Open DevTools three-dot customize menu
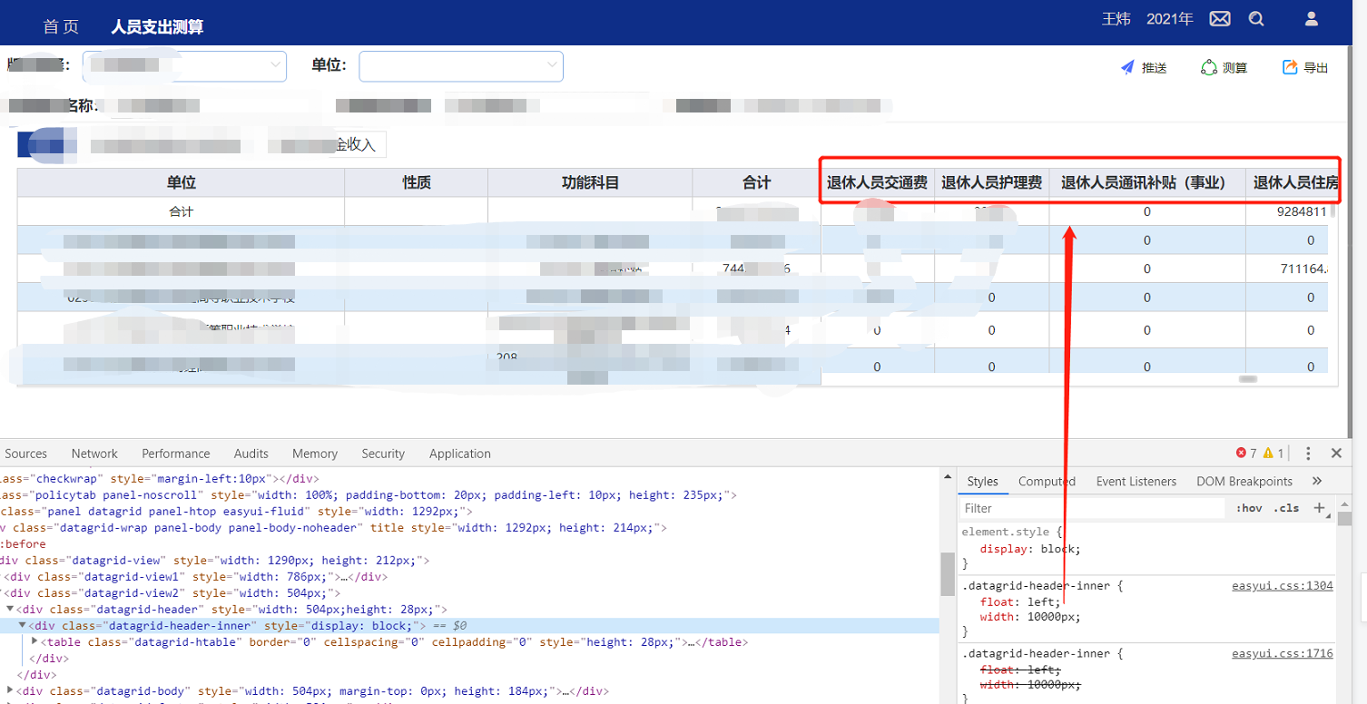This screenshot has height=704, width=1367. tap(1308, 453)
